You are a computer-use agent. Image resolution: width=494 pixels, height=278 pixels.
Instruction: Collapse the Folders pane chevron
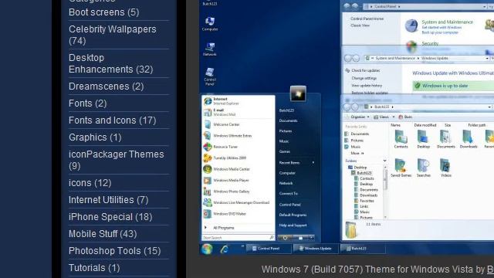(x=384, y=161)
